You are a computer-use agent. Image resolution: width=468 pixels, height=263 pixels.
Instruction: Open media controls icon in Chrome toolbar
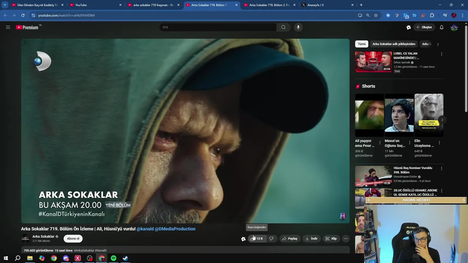[x=445, y=15]
